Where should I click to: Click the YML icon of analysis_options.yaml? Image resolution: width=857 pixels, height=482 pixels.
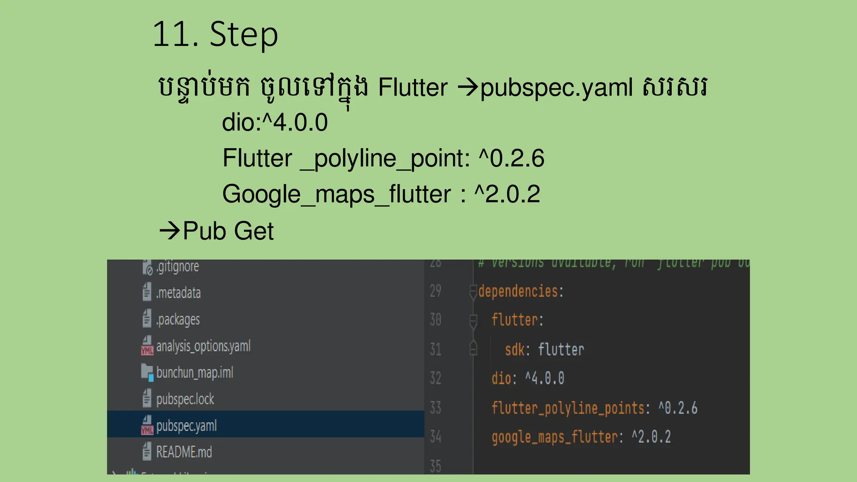click(147, 346)
